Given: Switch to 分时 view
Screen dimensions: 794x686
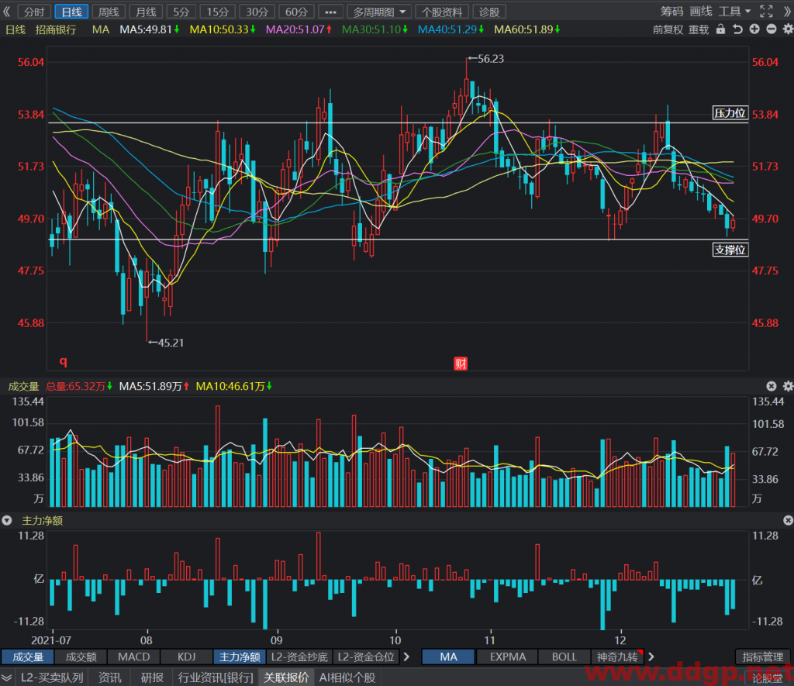Looking at the screenshot, I should (34, 12).
